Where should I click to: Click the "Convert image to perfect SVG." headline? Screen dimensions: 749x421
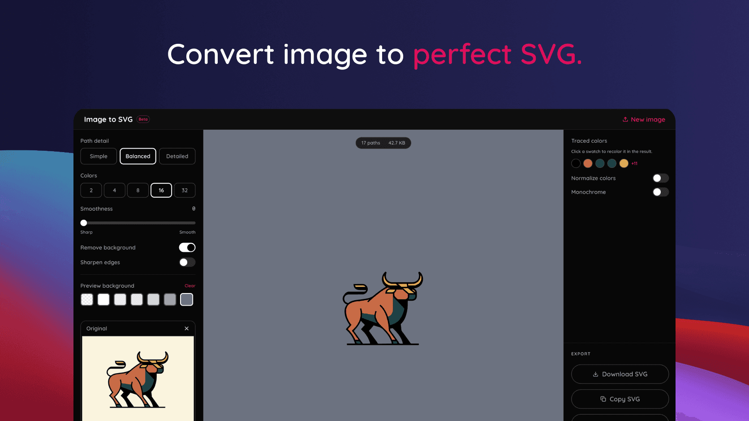pyautogui.click(x=374, y=55)
